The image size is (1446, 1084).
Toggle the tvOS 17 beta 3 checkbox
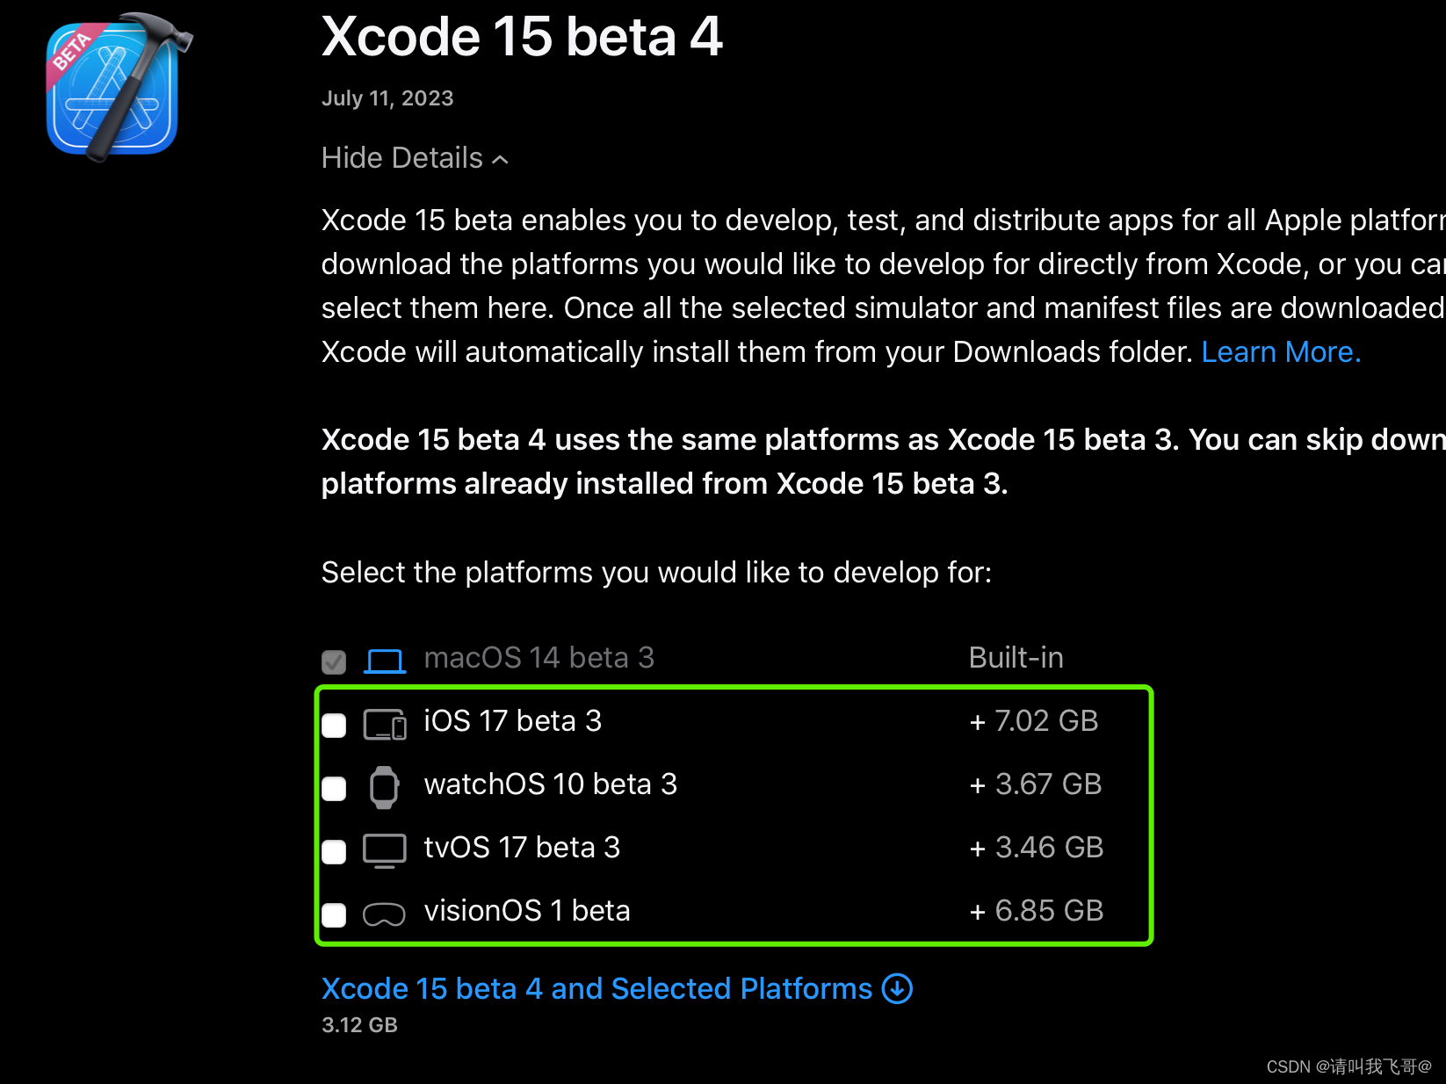tap(334, 851)
